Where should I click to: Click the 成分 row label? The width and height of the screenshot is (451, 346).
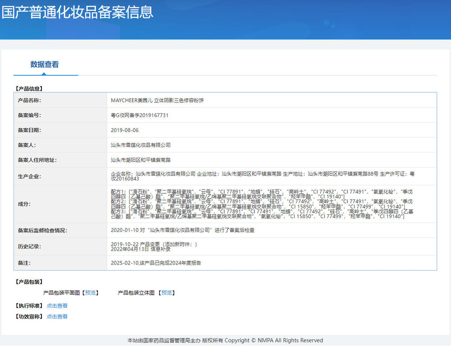point(24,204)
